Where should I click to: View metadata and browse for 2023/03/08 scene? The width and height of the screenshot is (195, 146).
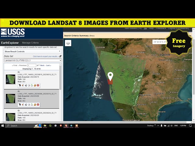pos(29,105)
